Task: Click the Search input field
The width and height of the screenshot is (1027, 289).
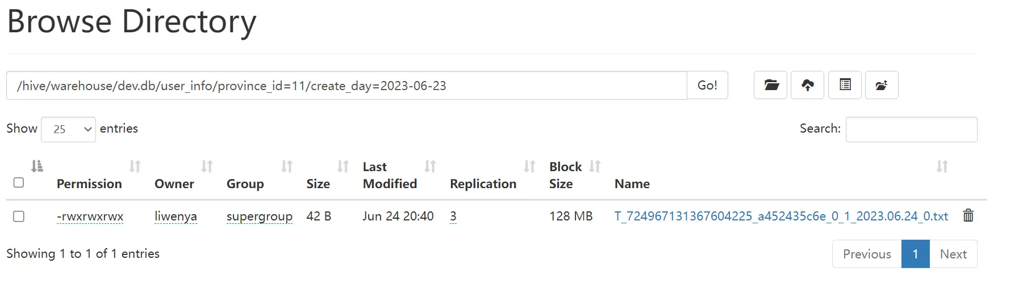Action: point(911,129)
